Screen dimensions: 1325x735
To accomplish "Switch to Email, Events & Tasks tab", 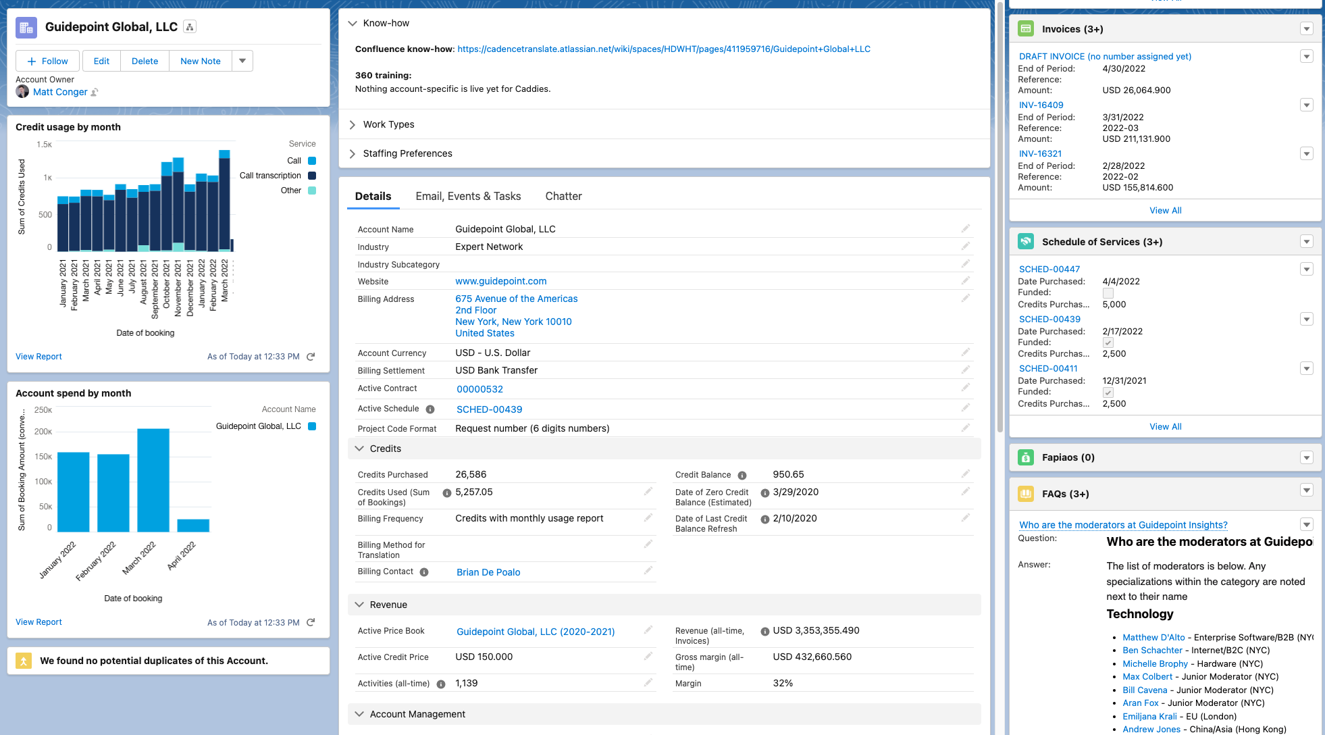I will pos(468,196).
